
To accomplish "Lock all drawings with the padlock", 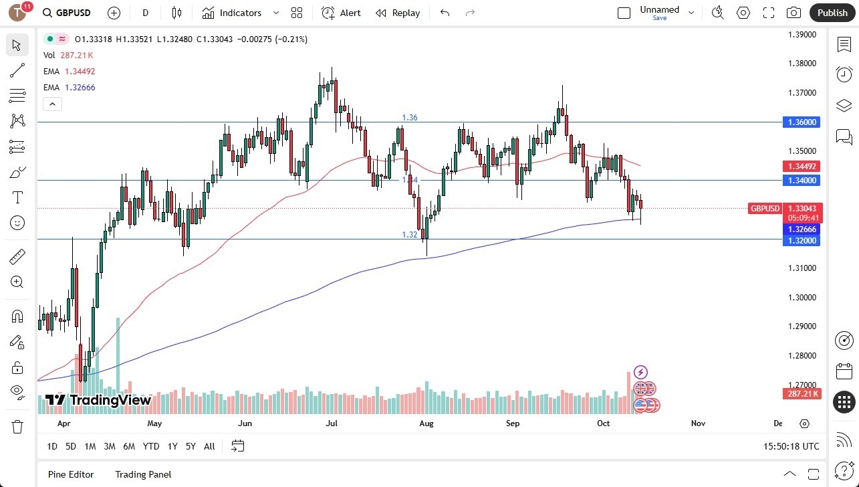I will point(17,367).
